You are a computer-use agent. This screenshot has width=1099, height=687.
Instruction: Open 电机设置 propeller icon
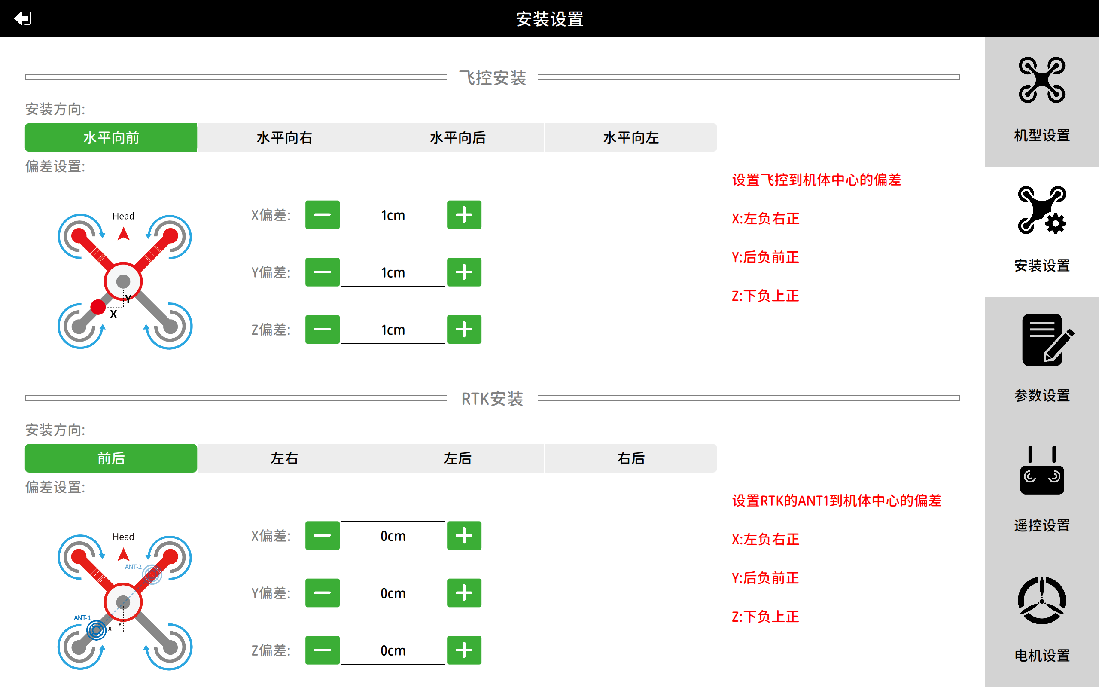pos(1041,600)
